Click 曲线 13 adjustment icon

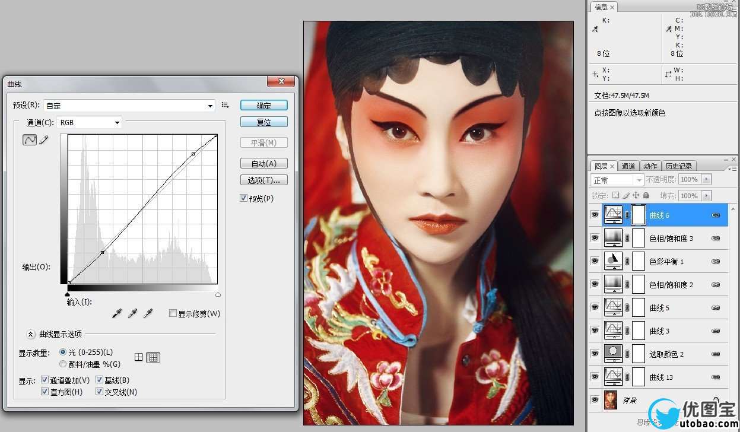(x=613, y=377)
